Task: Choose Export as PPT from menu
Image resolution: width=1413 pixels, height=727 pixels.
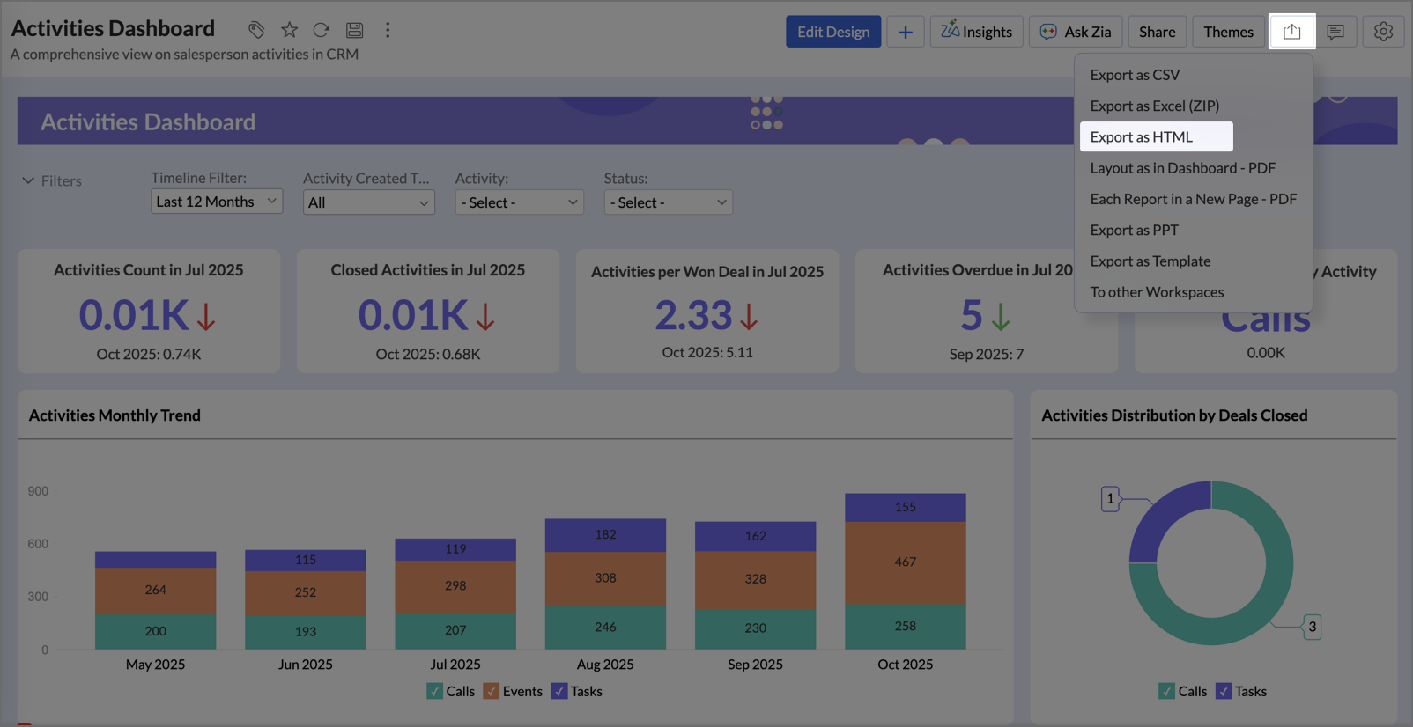Action: [1134, 230]
